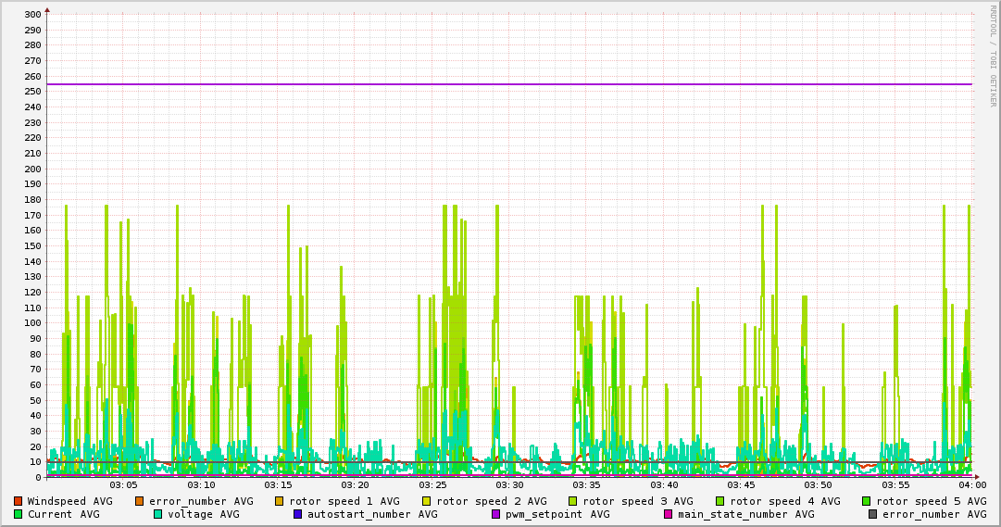This screenshot has height=527, width=1001.
Task: Click the pink main_state_number AVG swatch
Action: [x=669, y=514]
